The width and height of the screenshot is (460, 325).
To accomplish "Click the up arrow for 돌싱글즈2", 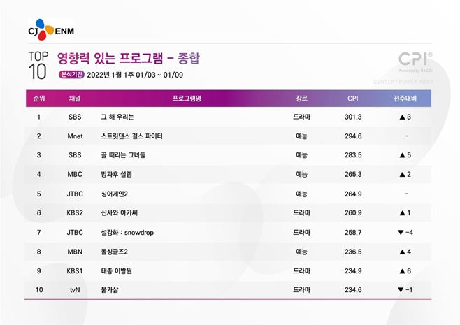I will click(400, 250).
